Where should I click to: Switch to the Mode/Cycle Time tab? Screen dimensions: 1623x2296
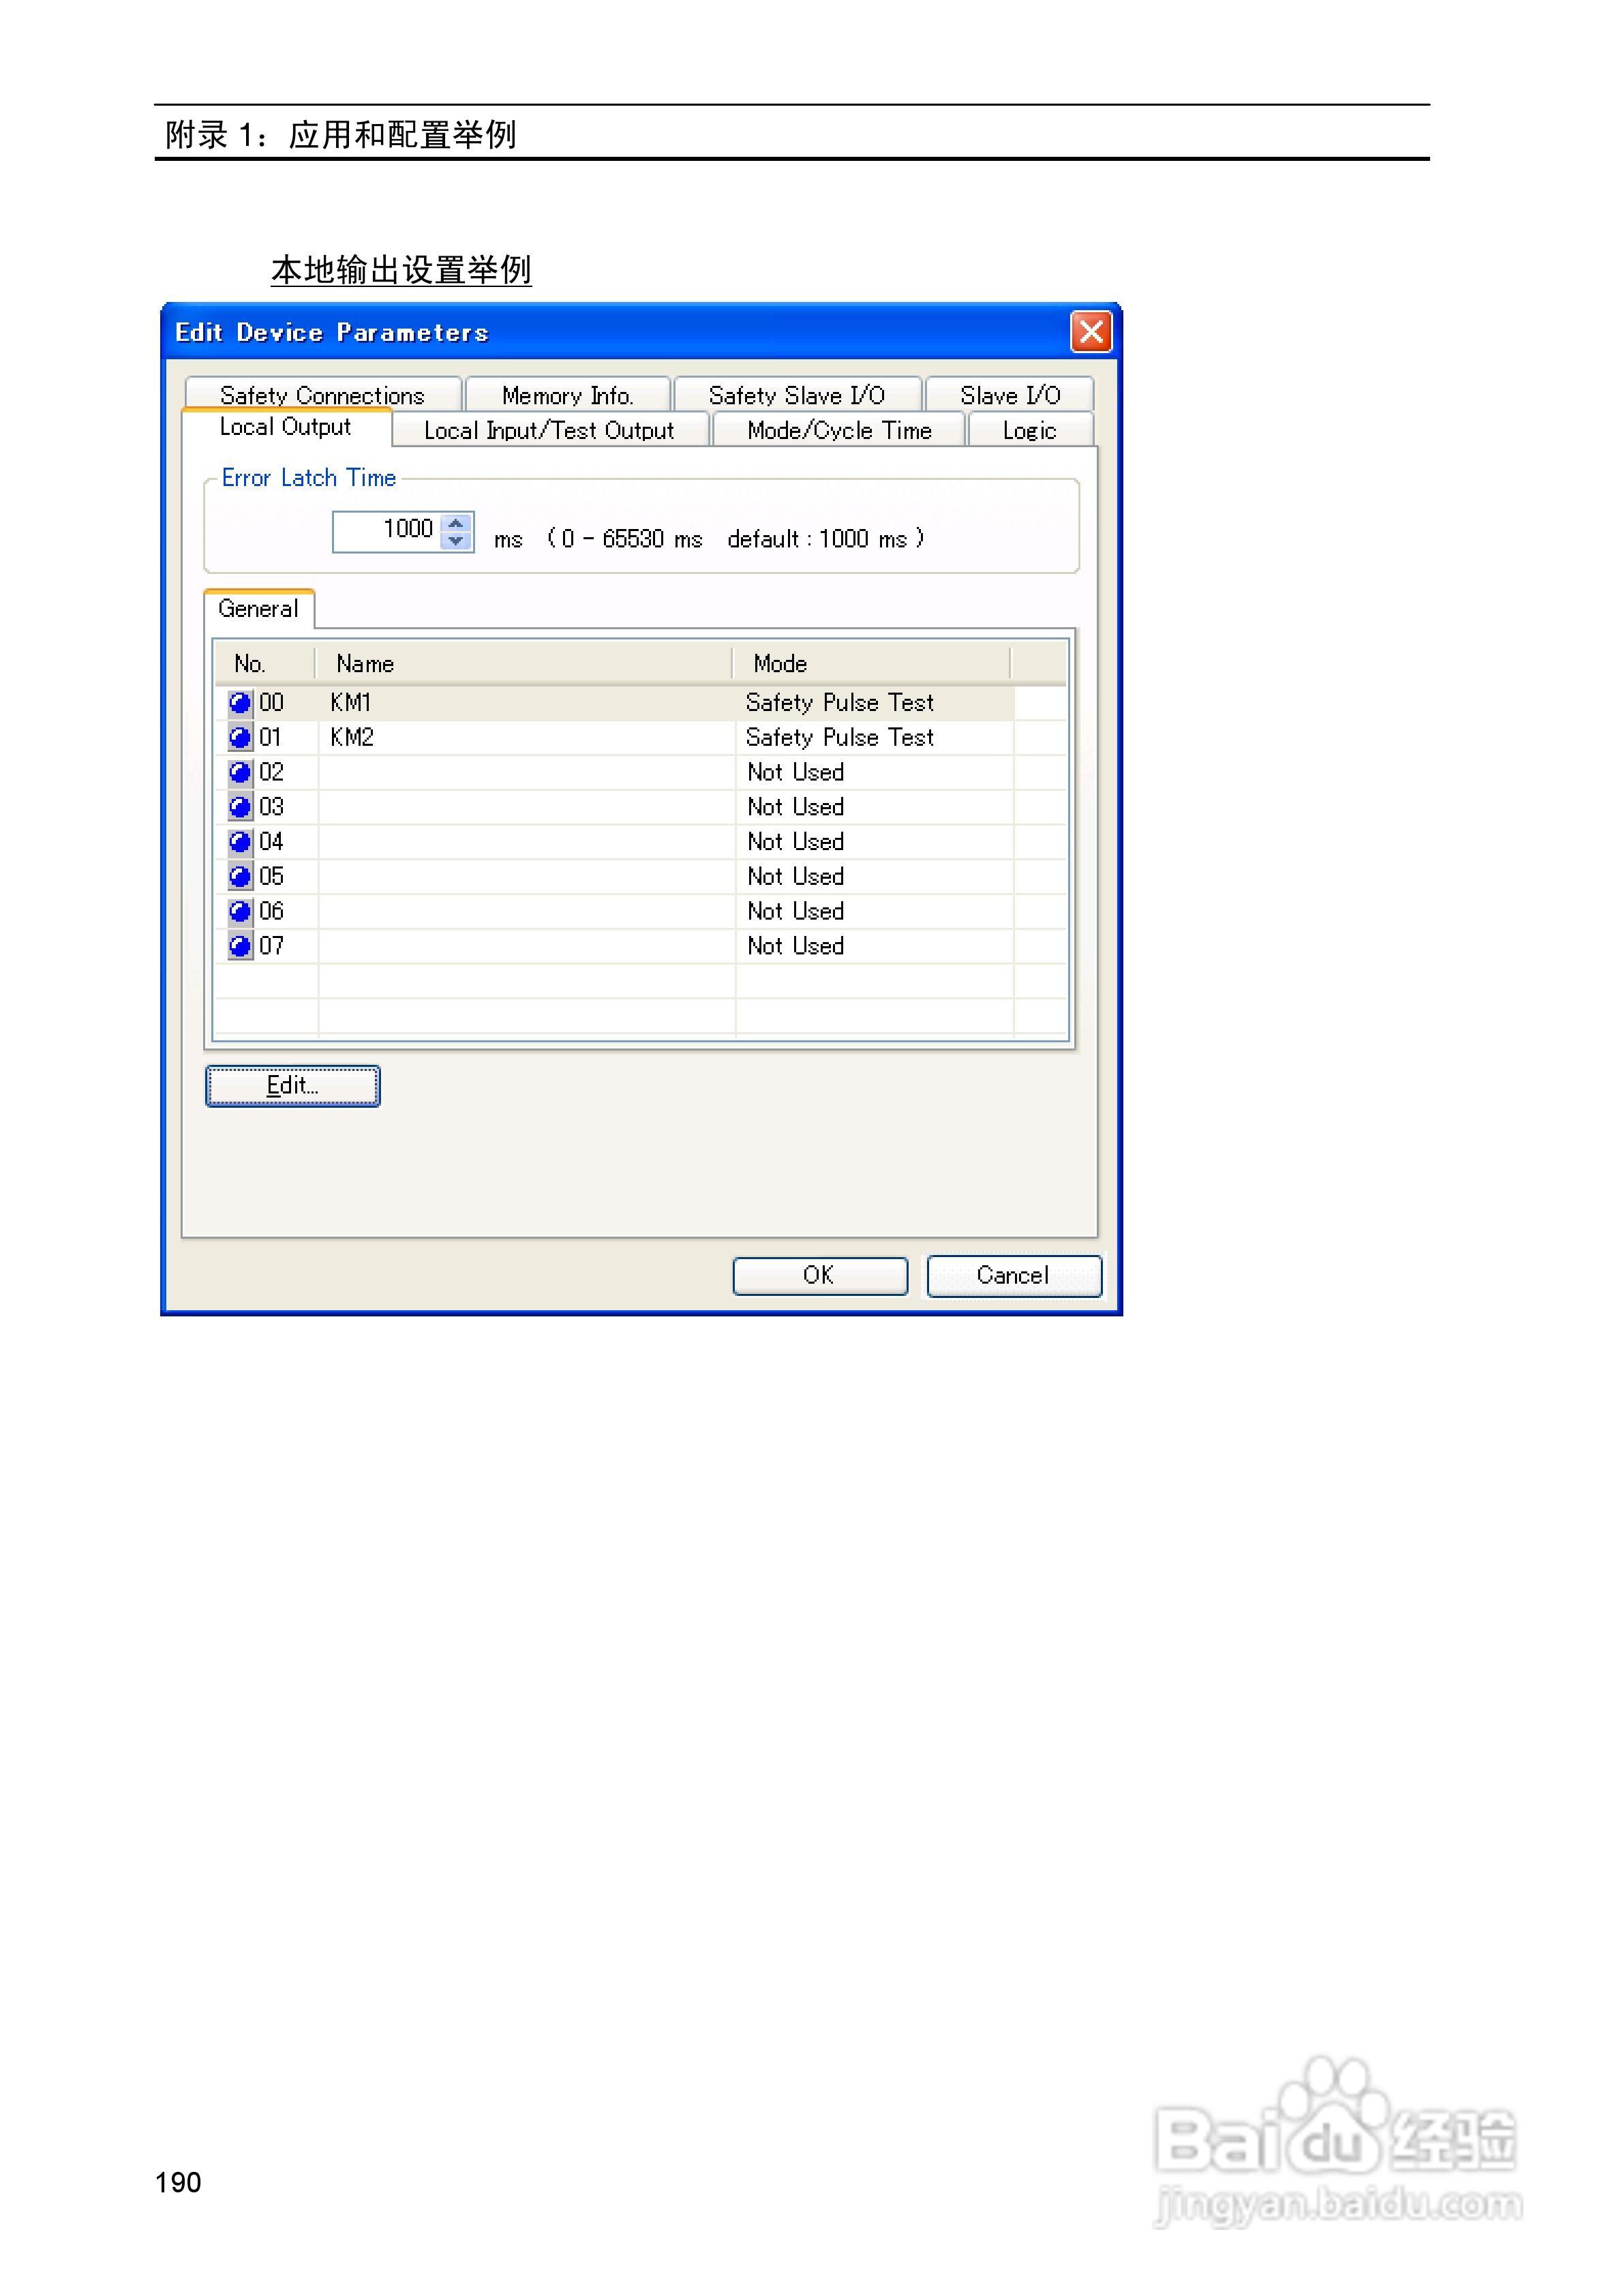click(839, 431)
